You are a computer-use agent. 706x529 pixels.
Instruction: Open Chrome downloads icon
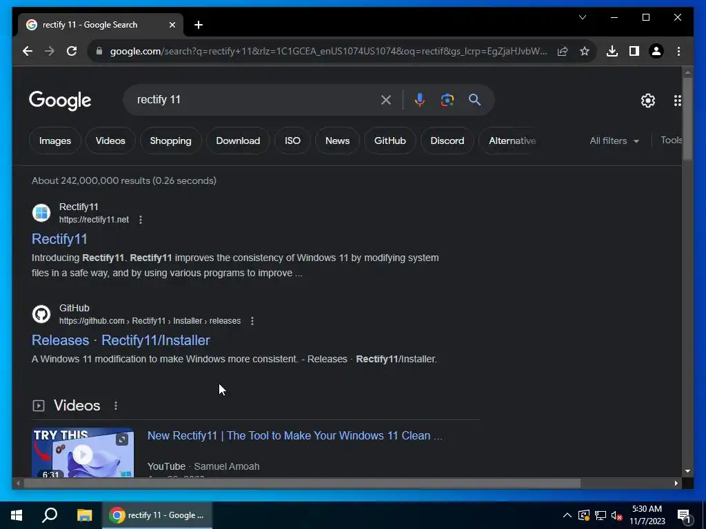(x=612, y=51)
